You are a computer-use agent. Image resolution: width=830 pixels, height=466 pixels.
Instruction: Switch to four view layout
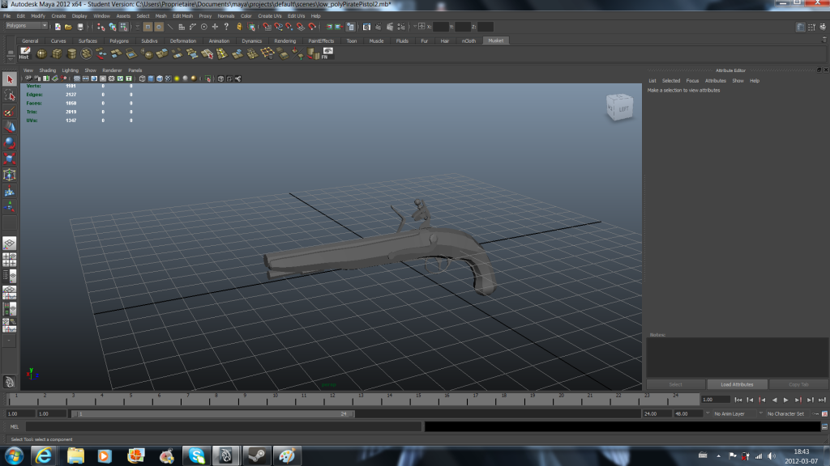pyautogui.click(x=10, y=260)
